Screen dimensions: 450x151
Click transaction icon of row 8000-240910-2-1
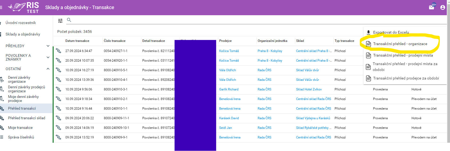pyautogui.click(x=58, y=99)
